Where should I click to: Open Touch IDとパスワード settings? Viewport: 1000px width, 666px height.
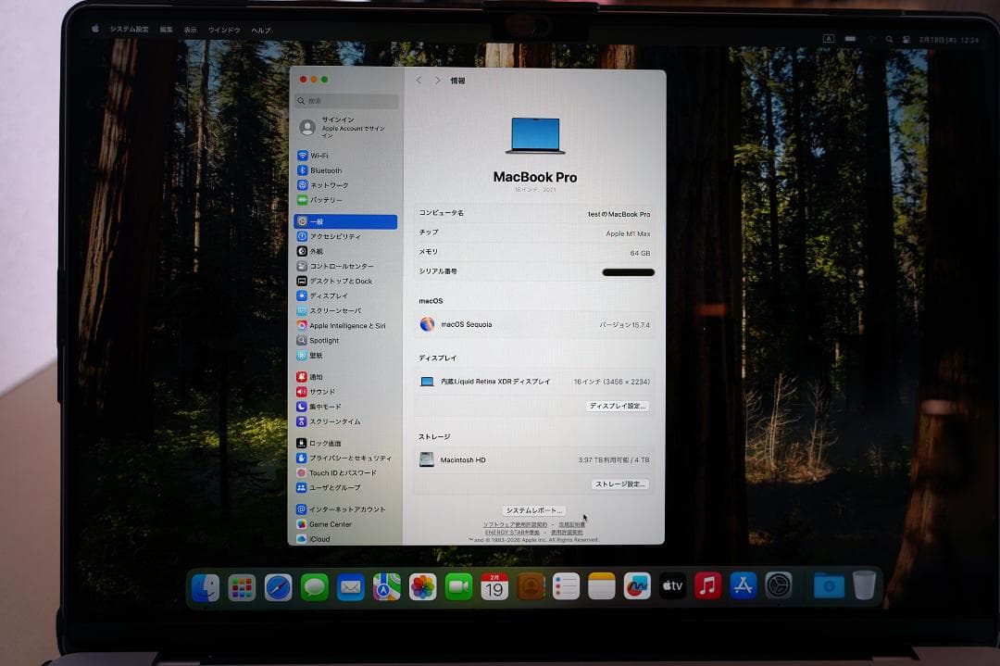[x=344, y=472]
